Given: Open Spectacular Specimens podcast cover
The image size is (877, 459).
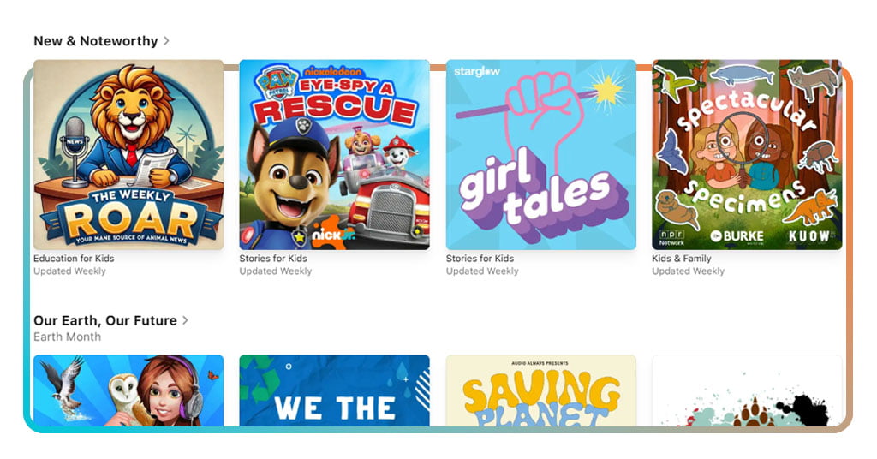Looking at the screenshot, I should (747, 155).
